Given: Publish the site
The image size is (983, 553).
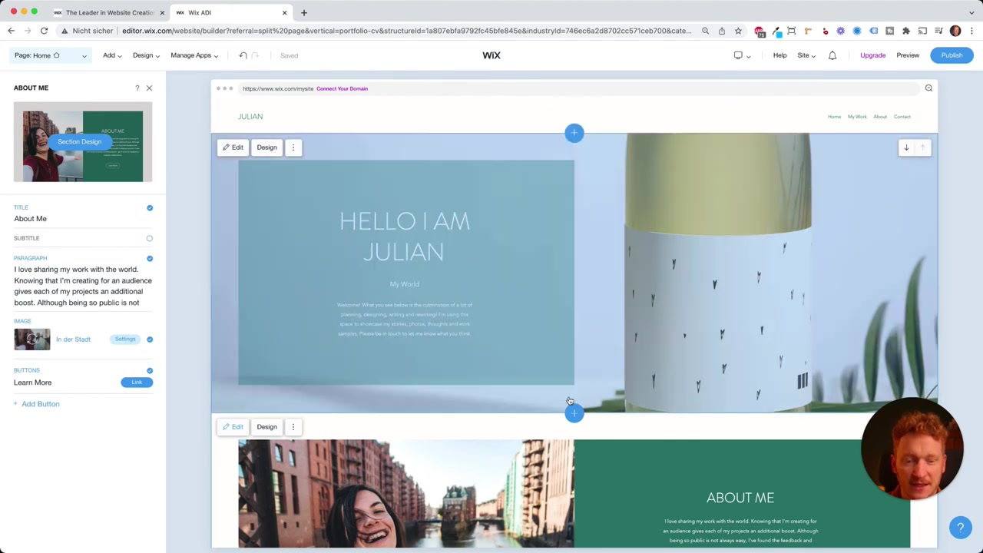Looking at the screenshot, I should (952, 55).
